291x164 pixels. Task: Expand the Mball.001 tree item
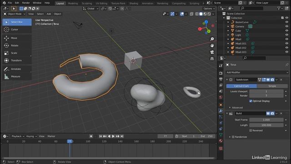click(x=228, y=44)
